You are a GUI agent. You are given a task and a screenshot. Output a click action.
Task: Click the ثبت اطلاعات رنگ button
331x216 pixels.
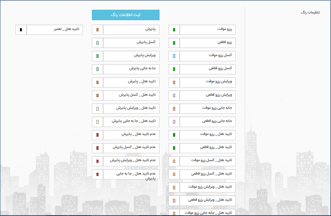coord(126,15)
